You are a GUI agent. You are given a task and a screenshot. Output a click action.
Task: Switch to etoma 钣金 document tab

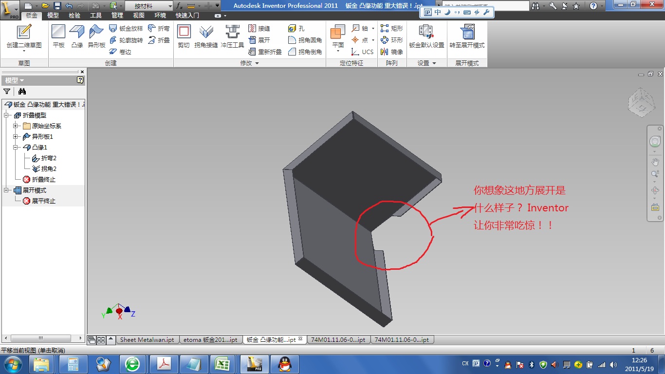pyautogui.click(x=211, y=340)
